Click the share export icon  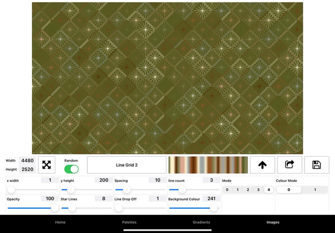pyautogui.click(x=290, y=165)
